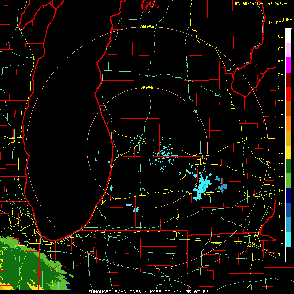The image size is (294, 294).
Task: Click the 100 NMI range ring label
Action: (x=147, y=27)
